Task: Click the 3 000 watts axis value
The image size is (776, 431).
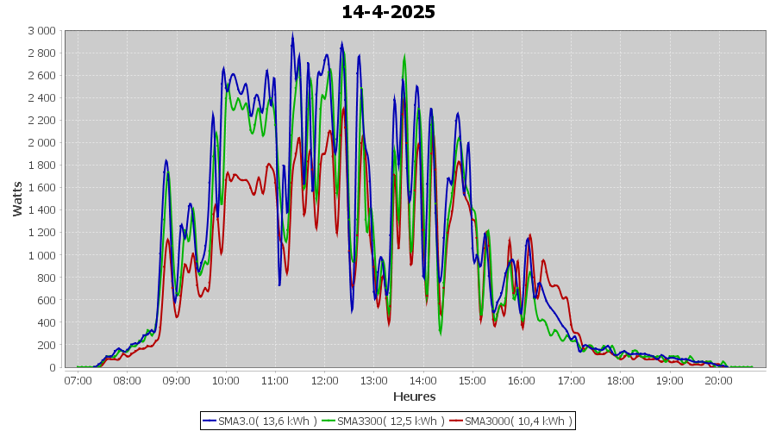Action: (42, 31)
